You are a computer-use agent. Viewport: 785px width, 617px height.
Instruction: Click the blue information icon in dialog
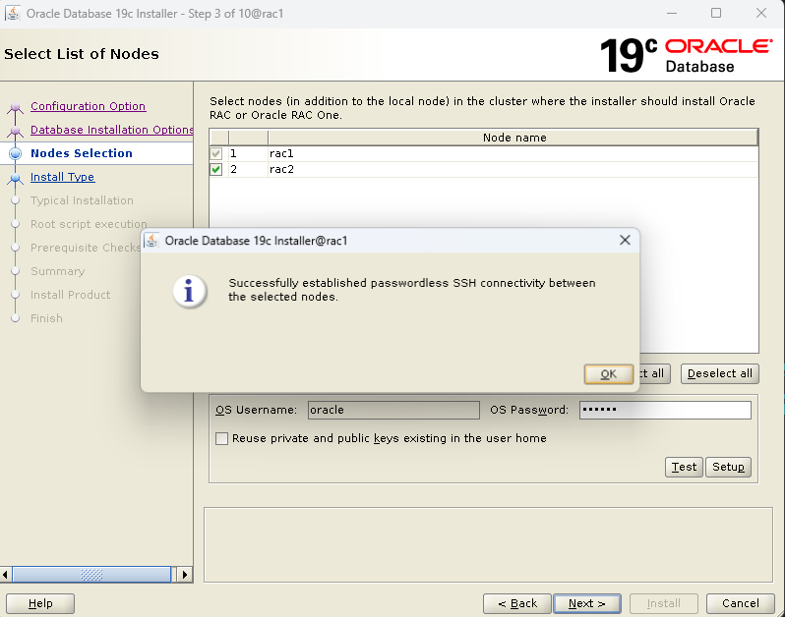pyautogui.click(x=189, y=291)
